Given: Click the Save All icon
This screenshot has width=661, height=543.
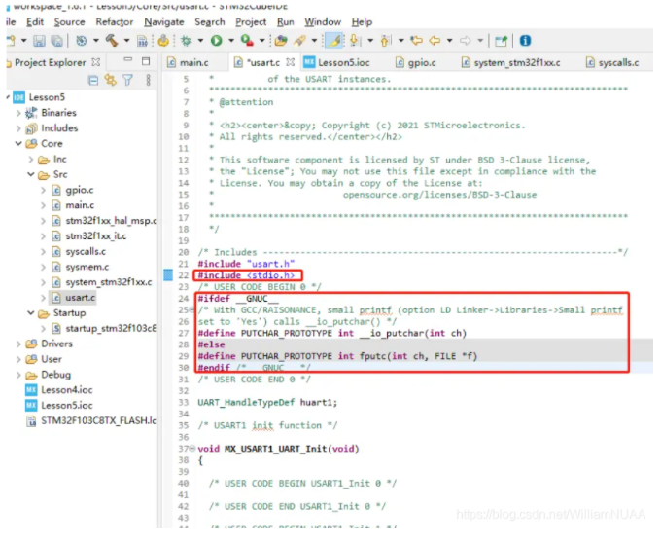Looking at the screenshot, I should click(56, 41).
